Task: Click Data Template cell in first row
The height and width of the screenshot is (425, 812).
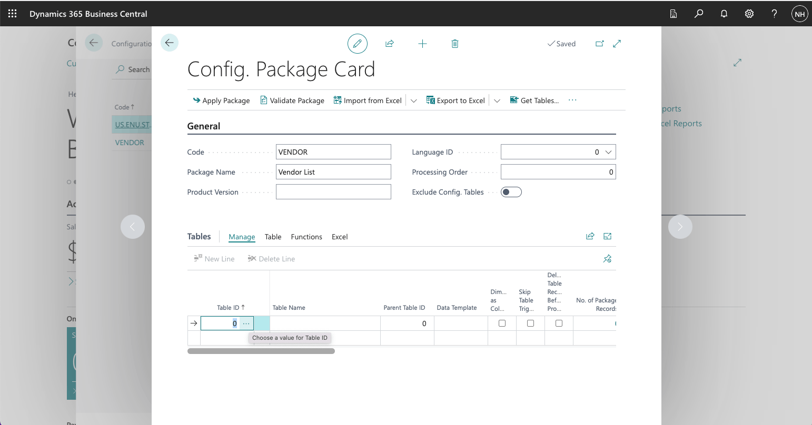Action: point(461,323)
